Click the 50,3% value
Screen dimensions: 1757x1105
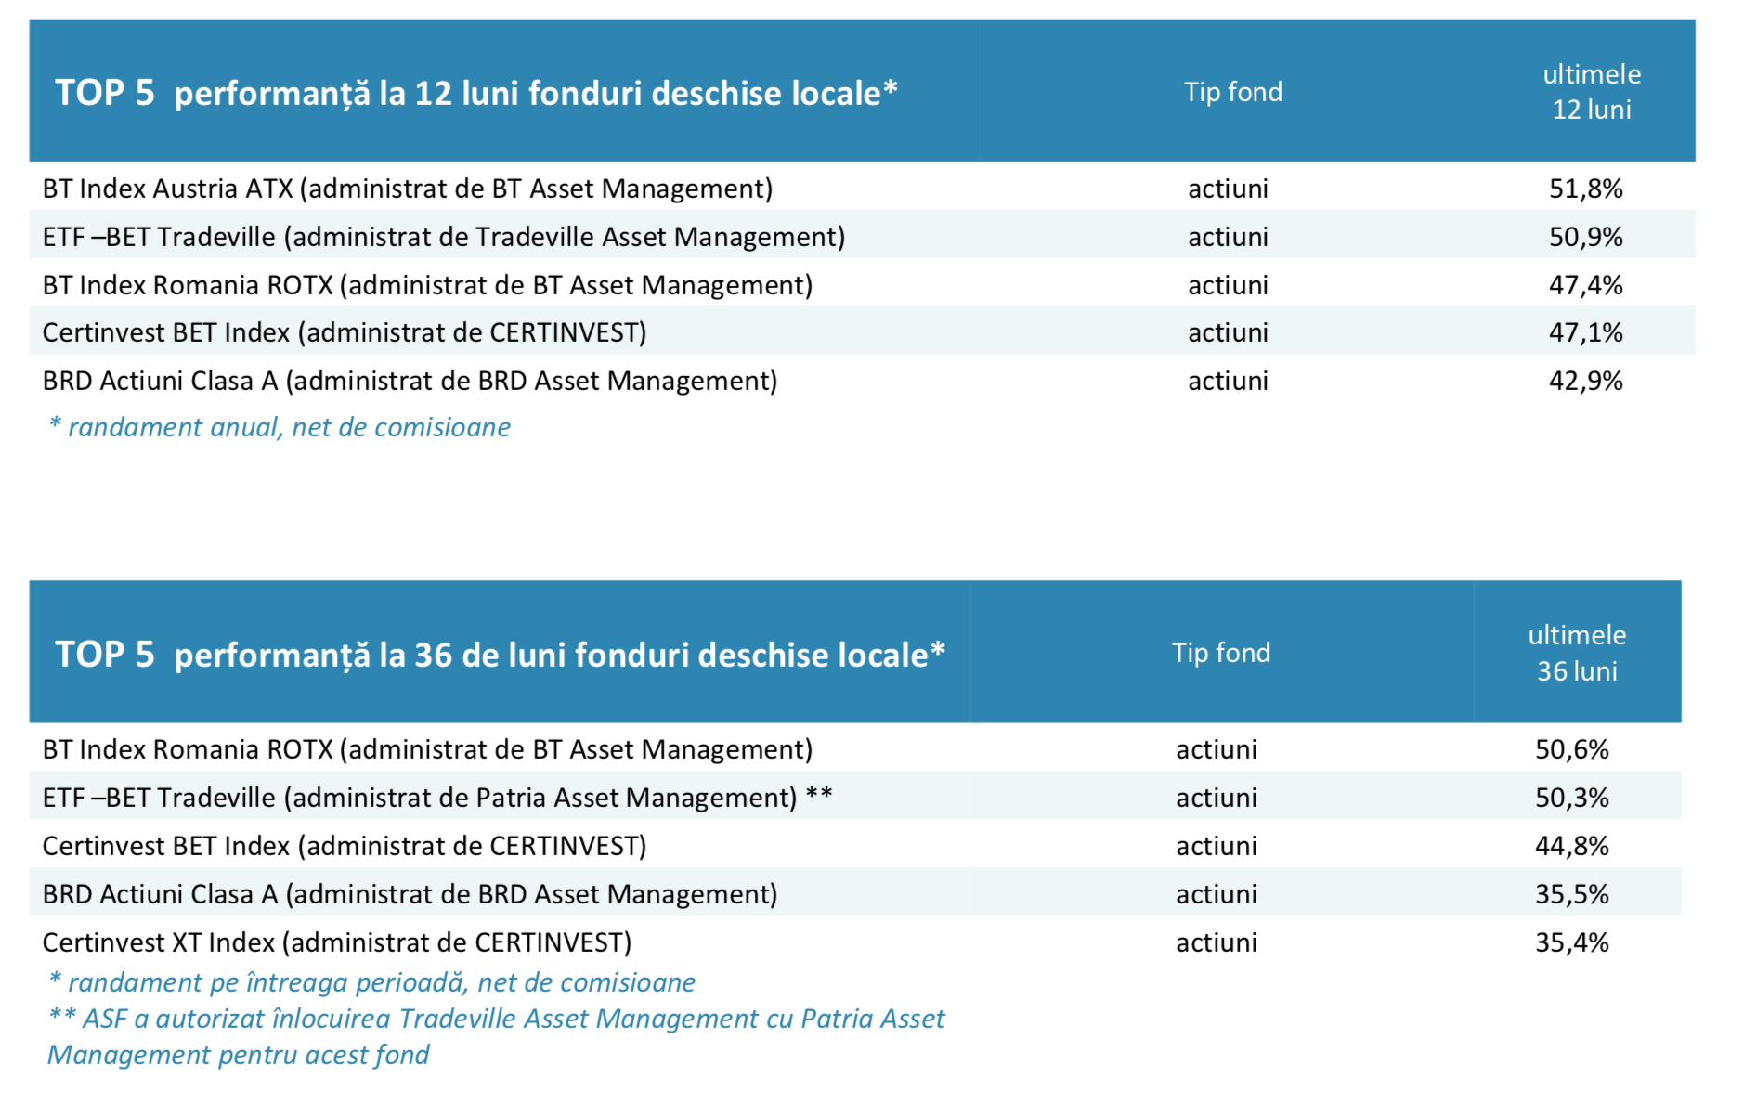pyautogui.click(x=1571, y=798)
